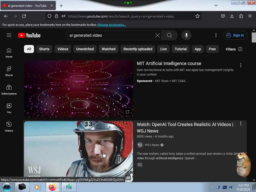256x192 pixels.
Task: Open the Windows Start menu
Action: (x=7, y=187)
